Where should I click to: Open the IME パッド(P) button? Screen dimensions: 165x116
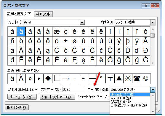pyautogui.click(x=17, y=108)
